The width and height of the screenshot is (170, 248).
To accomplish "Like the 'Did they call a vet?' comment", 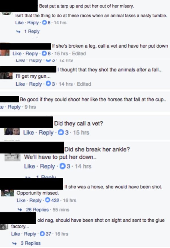I will point(28,132).
